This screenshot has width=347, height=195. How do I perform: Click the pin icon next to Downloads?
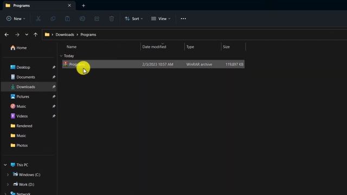(x=54, y=87)
